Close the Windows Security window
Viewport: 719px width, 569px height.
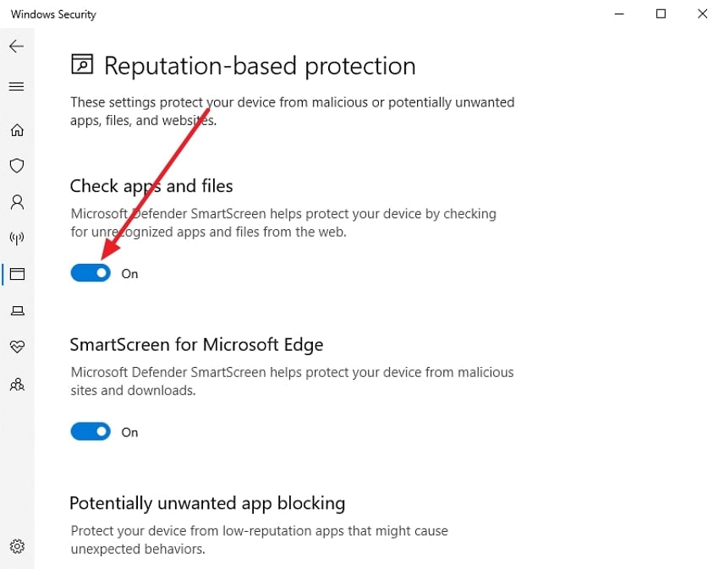click(701, 14)
